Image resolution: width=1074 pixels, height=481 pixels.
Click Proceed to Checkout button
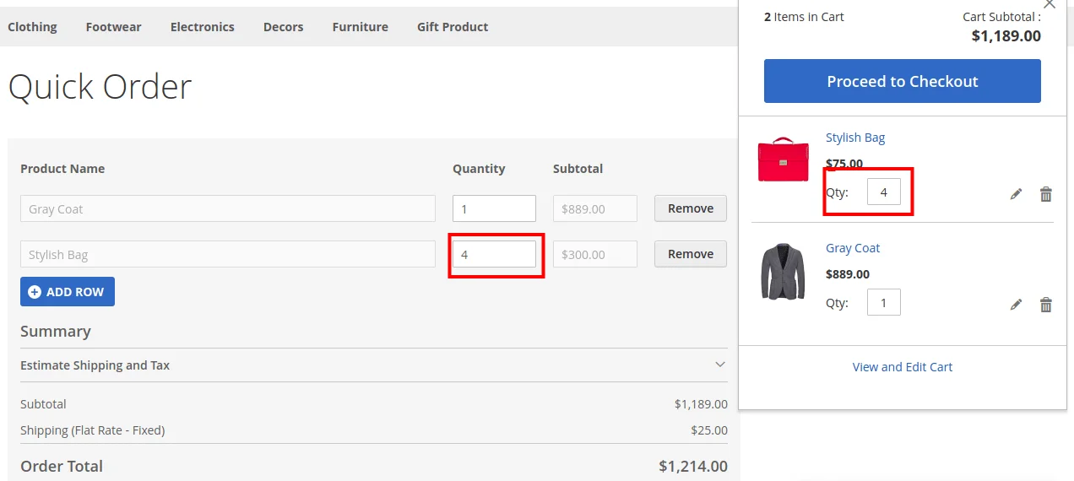click(x=903, y=81)
